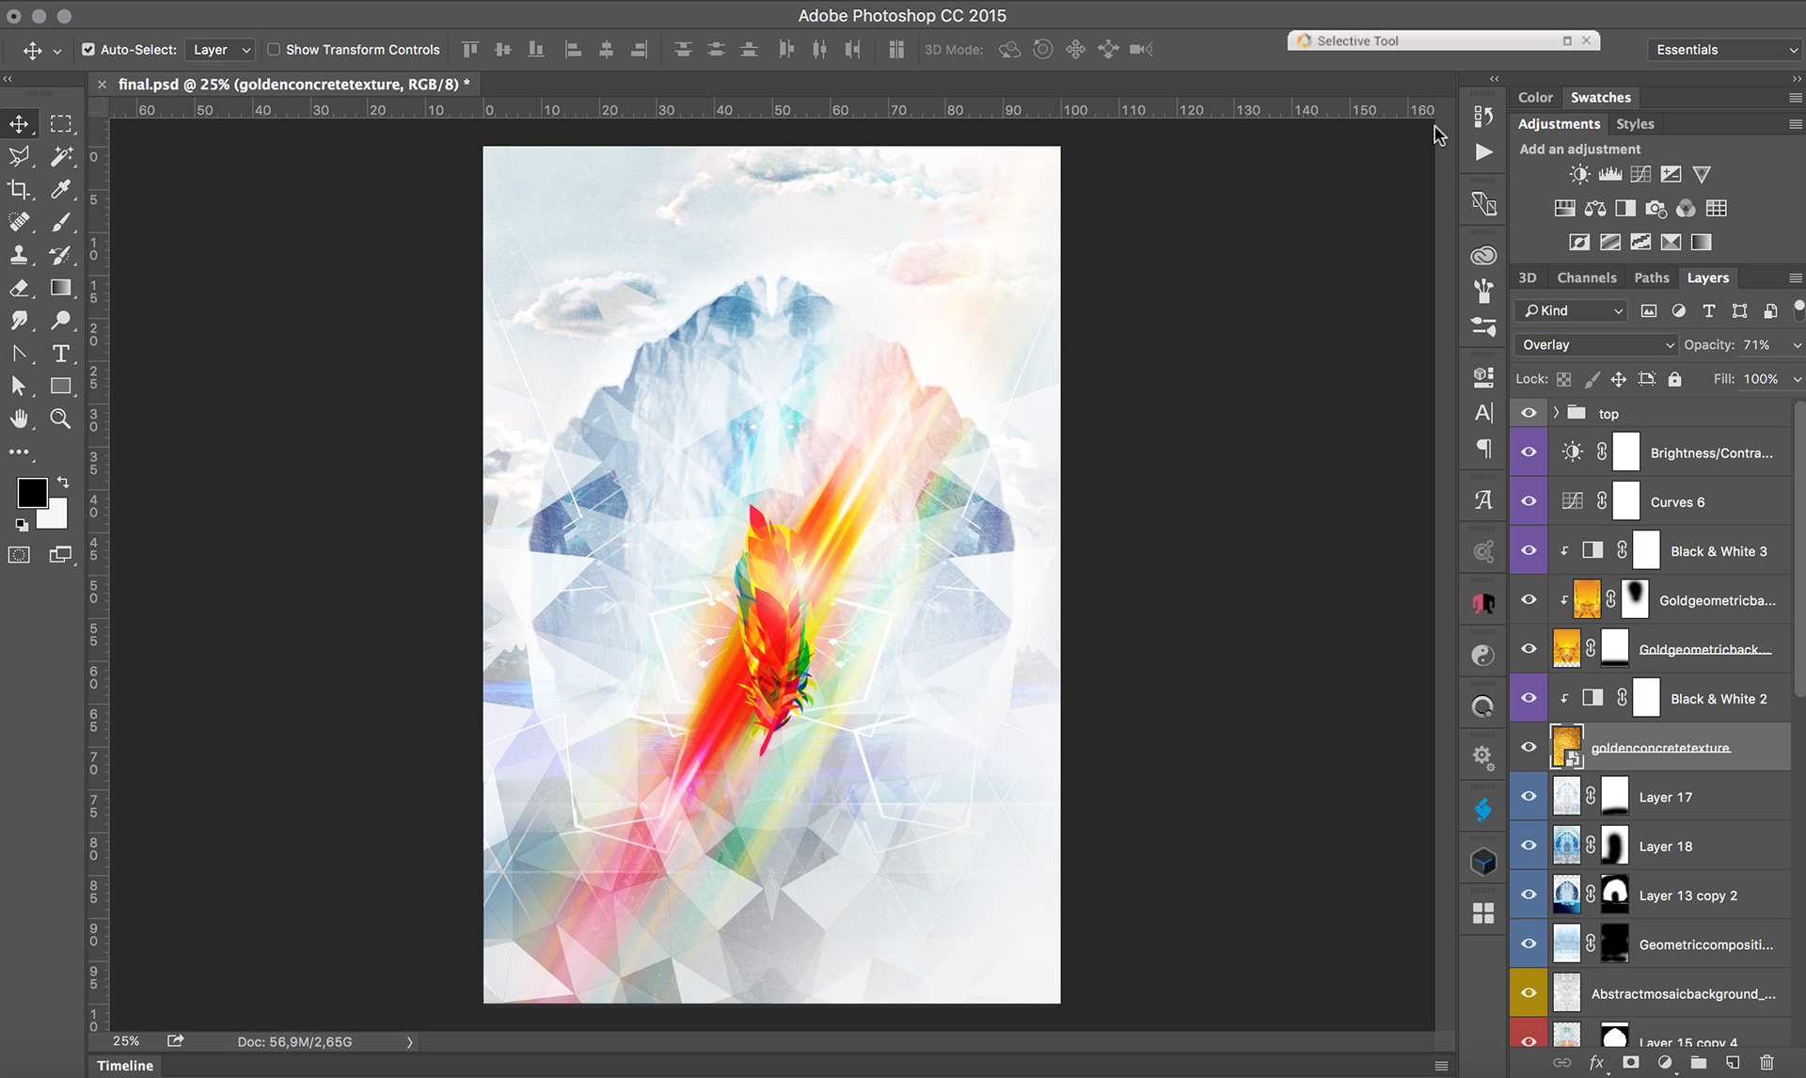This screenshot has width=1806, height=1078.
Task: Select the Eyedropper tool
Action: point(61,189)
